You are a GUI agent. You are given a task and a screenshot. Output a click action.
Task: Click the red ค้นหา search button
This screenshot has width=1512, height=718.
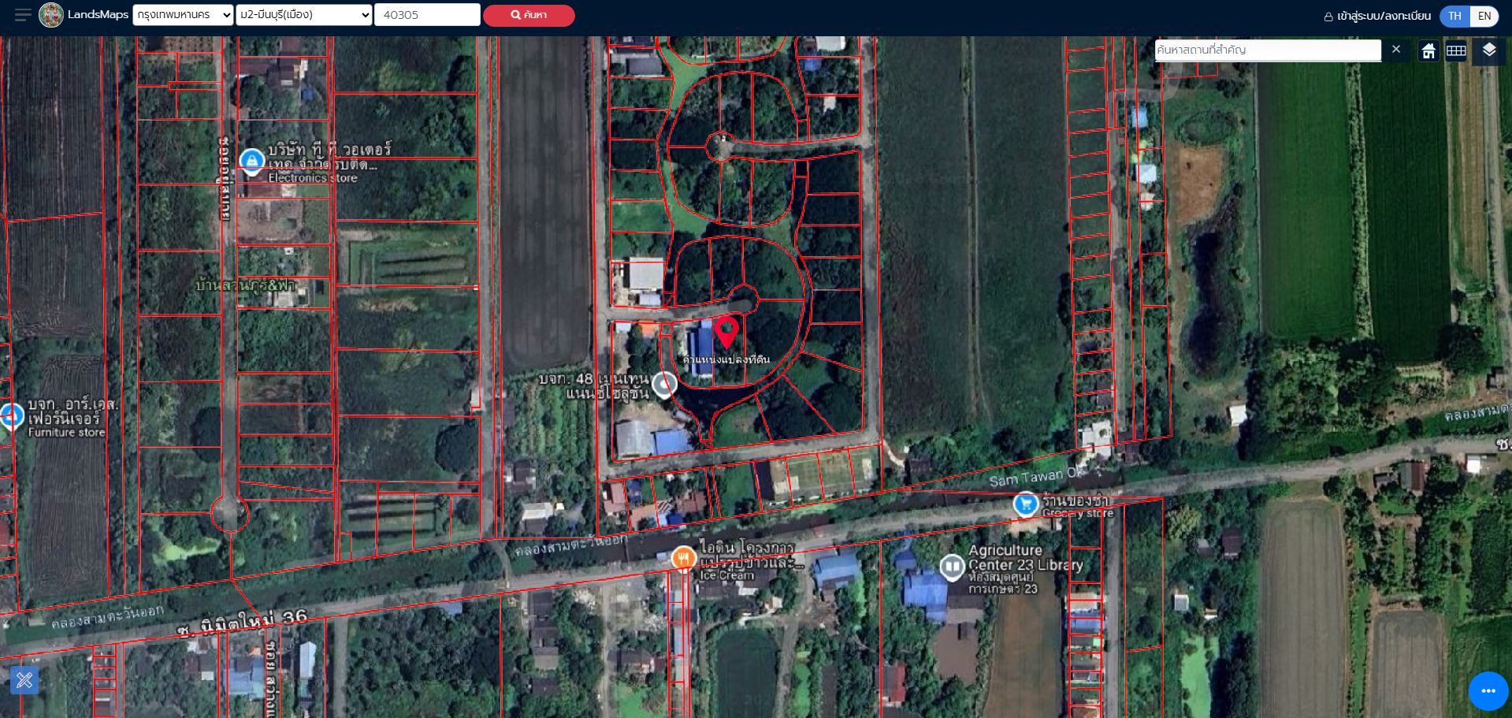[x=529, y=15]
